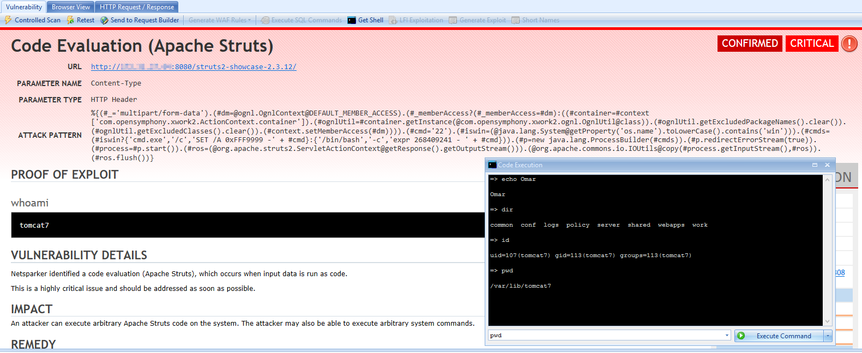Click the CONFIRMED badge
The image size is (862, 353).
click(750, 44)
